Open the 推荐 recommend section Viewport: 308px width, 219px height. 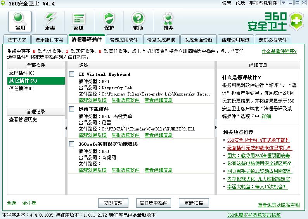pyautogui.click(x=168, y=21)
